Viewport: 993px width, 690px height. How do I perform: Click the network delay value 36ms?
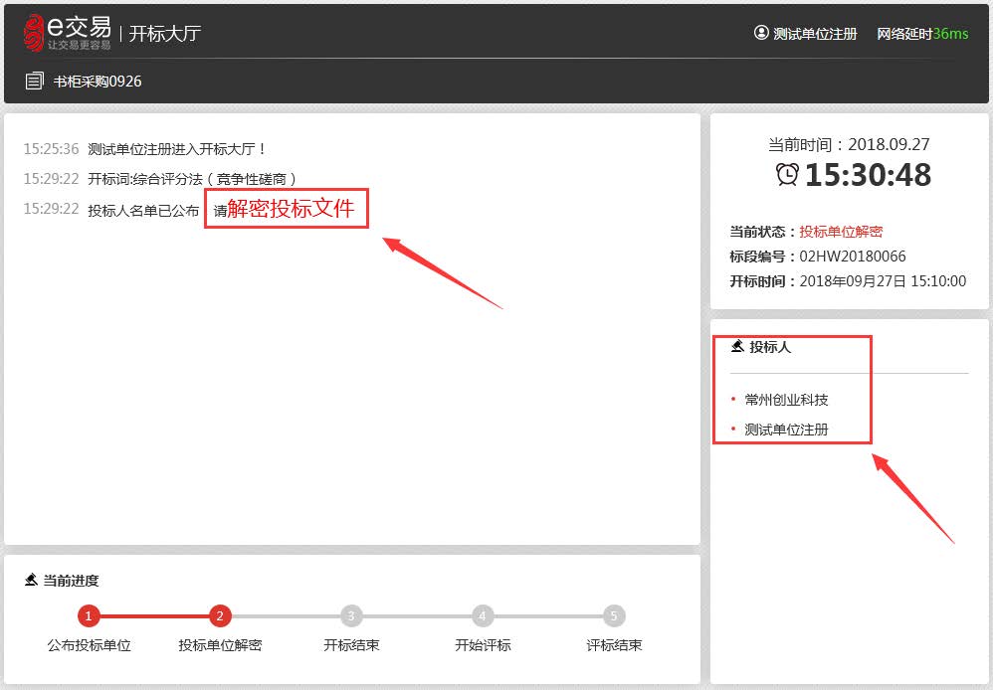point(950,34)
